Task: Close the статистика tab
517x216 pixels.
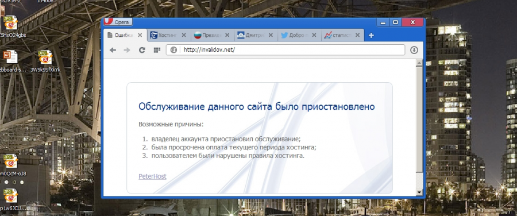Action: [x=357, y=35]
